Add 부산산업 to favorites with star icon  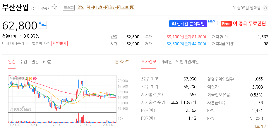[55, 7]
